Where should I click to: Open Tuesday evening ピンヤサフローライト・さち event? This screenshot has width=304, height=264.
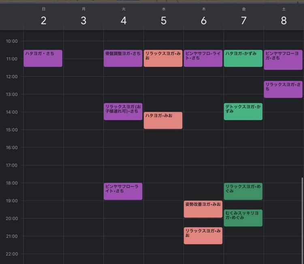point(123,191)
